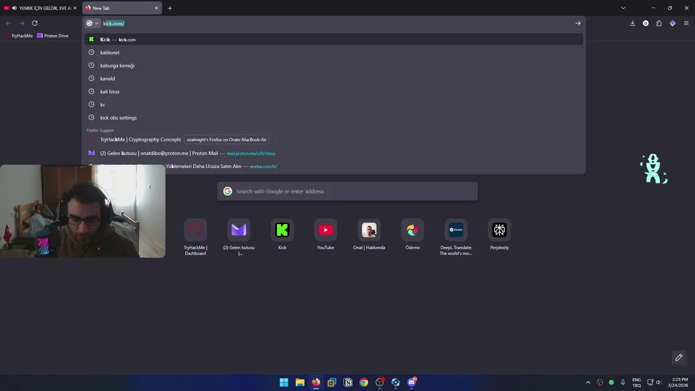Click the ENG TRQ language indicator
Image resolution: width=695 pixels, height=391 pixels.
coord(636,382)
